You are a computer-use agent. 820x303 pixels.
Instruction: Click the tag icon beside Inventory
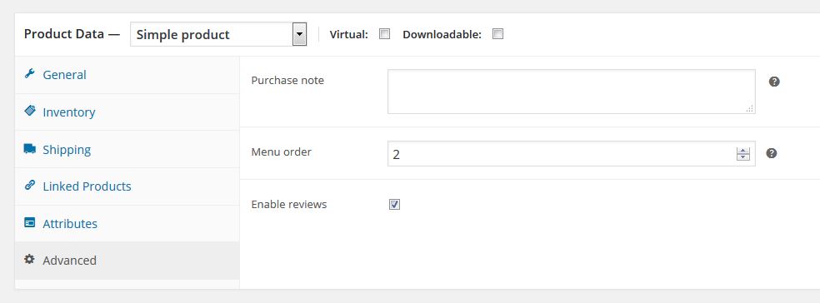click(x=30, y=111)
